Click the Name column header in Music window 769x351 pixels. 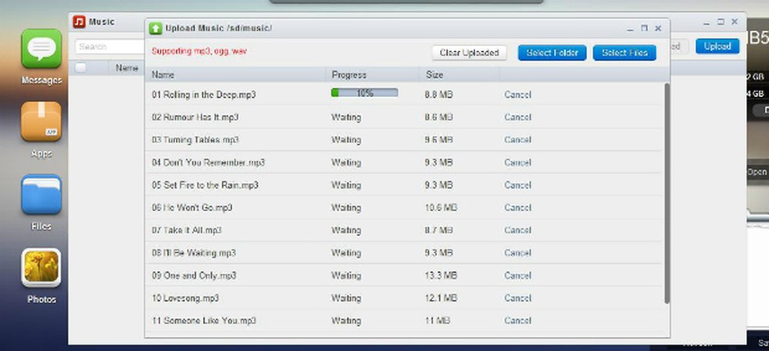[127, 68]
